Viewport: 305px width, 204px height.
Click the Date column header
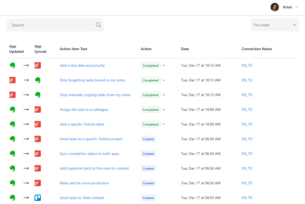pyautogui.click(x=185, y=49)
